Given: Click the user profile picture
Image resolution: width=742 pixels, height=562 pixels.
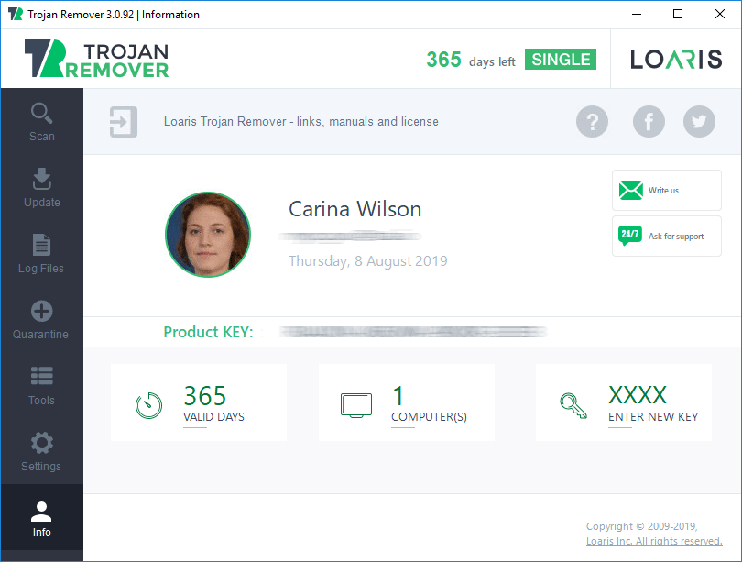Looking at the screenshot, I should 208,235.
